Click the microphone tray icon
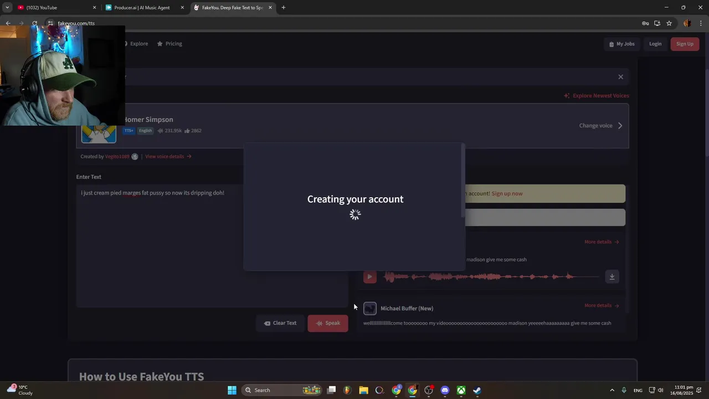Screen dimensions: 709x399 click(624, 390)
